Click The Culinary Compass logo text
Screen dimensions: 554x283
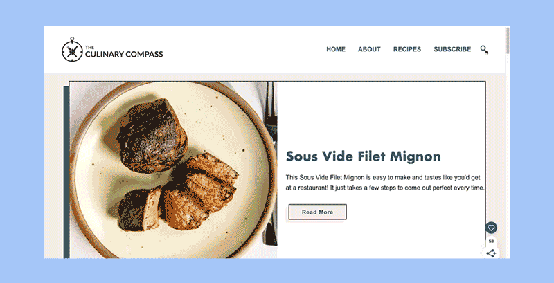click(x=124, y=53)
